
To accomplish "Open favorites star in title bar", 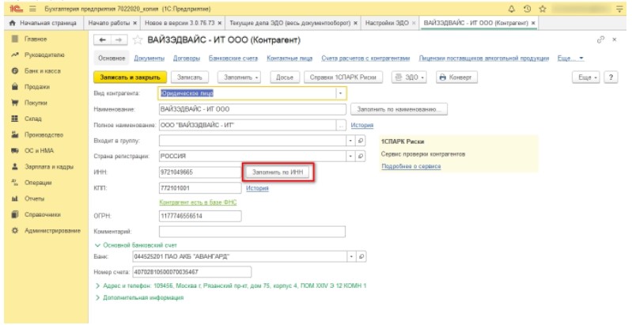I will coord(543,9).
